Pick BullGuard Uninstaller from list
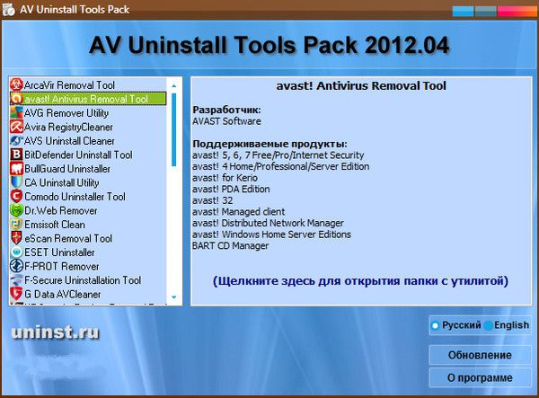Image resolution: width=539 pixels, height=398 pixels. (88, 169)
